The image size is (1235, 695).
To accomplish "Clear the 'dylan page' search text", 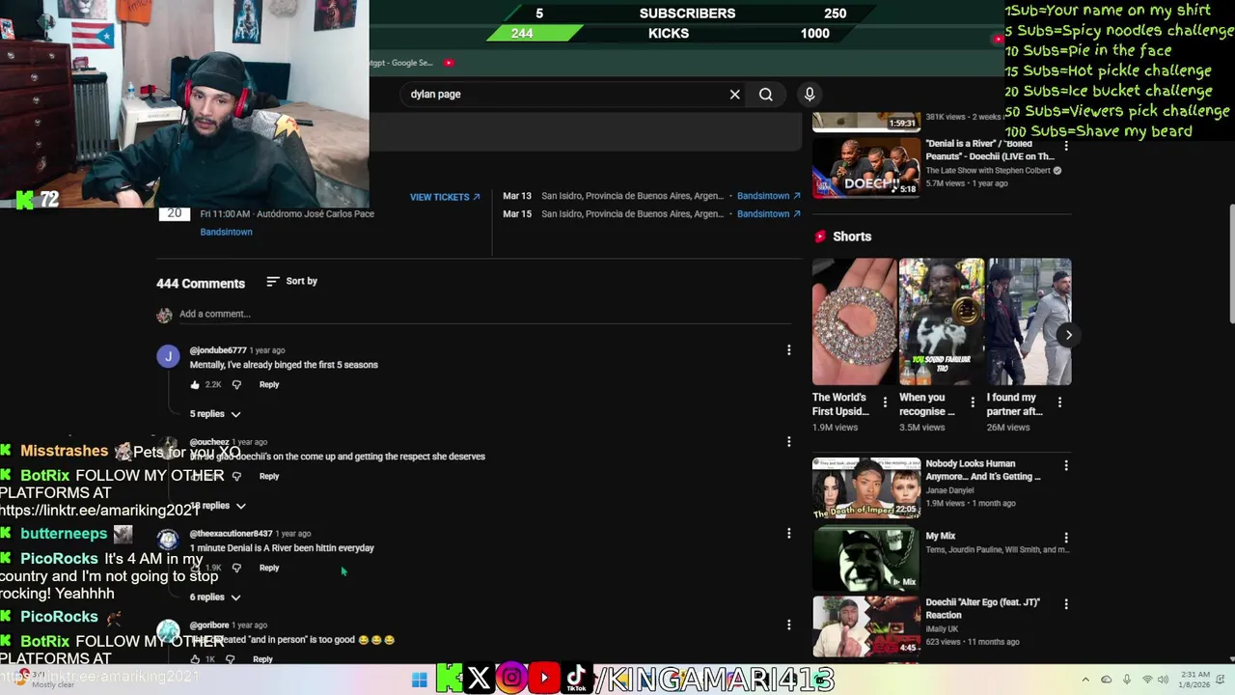I will pos(734,95).
